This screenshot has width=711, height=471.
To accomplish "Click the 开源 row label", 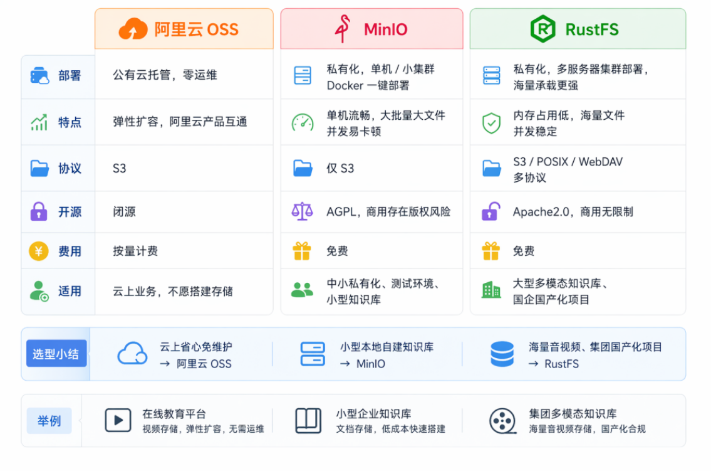I will 70,212.
